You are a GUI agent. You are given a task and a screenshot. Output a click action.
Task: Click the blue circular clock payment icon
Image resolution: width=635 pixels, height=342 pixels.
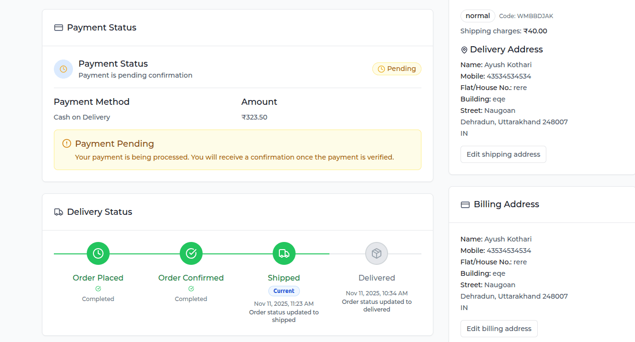(x=63, y=69)
